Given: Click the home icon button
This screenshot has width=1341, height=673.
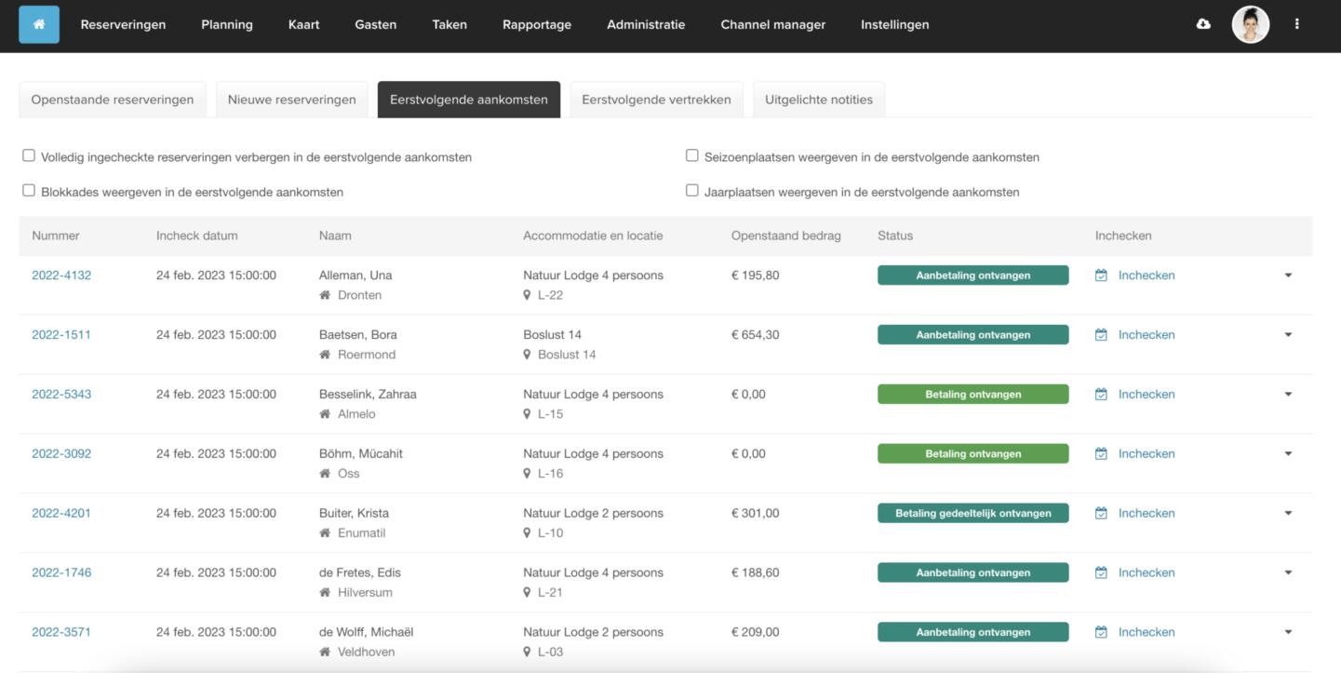Looking at the screenshot, I should pos(39,25).
